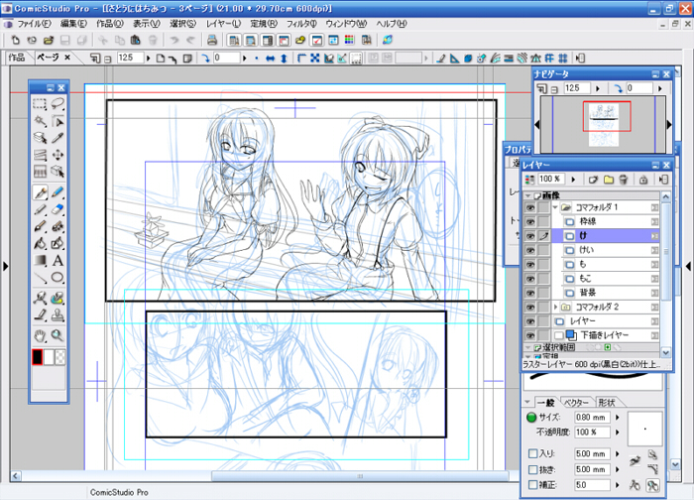Viewport: 694px width, 500px height.
Task: Open the ファイル menu
Action: pos(34,24)
